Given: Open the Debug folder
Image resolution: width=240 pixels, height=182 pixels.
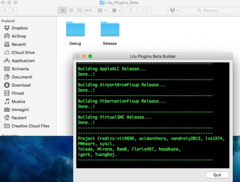Looking at the screenshot, I should pos(75,30).
